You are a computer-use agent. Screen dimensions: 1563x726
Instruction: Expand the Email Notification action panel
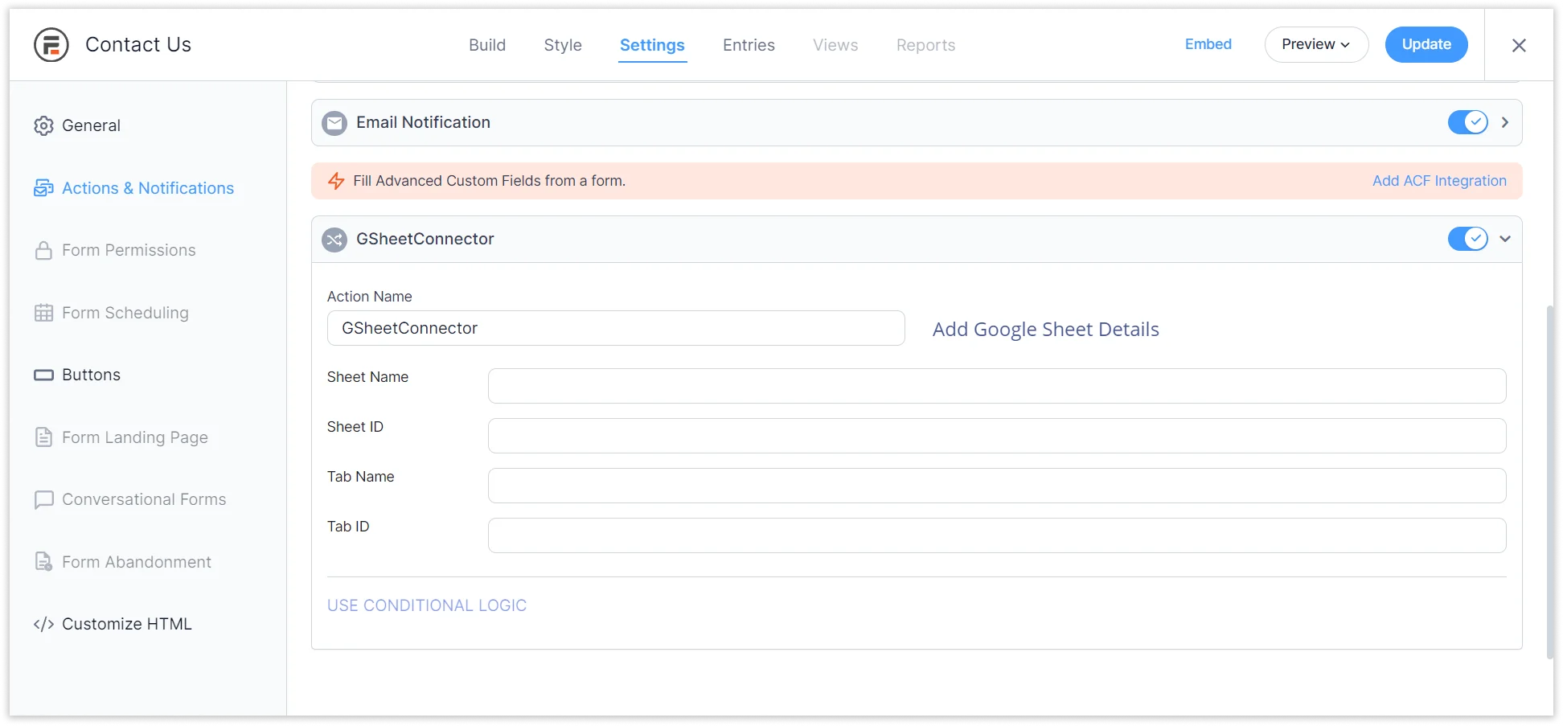click(1505, 122)
